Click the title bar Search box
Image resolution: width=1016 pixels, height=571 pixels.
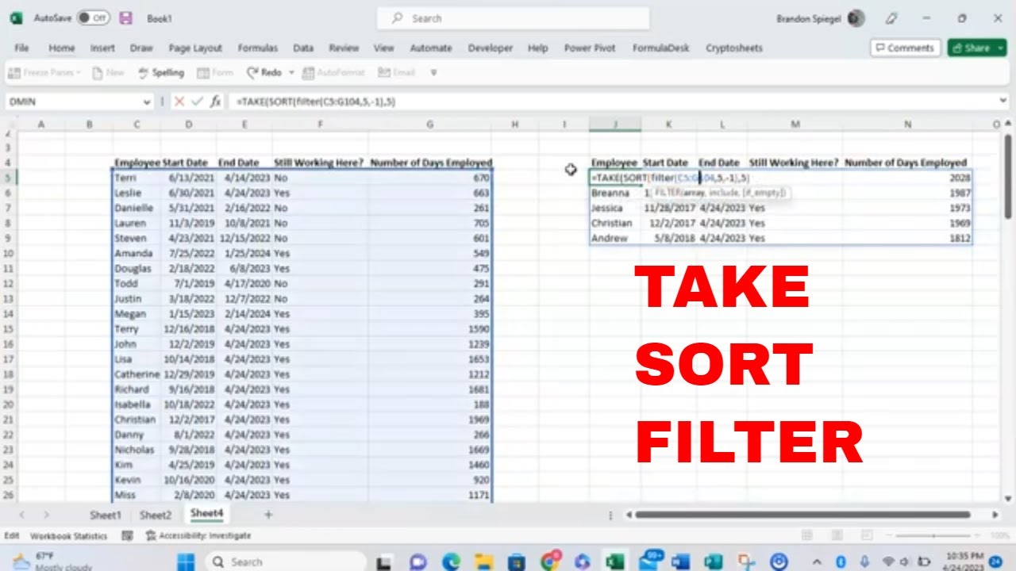[513, 18]
